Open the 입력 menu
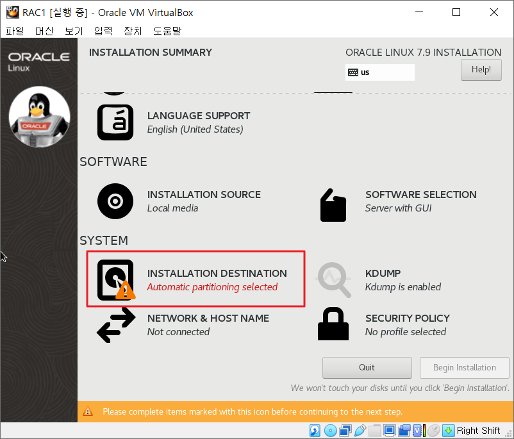 (x=103, y=31)
